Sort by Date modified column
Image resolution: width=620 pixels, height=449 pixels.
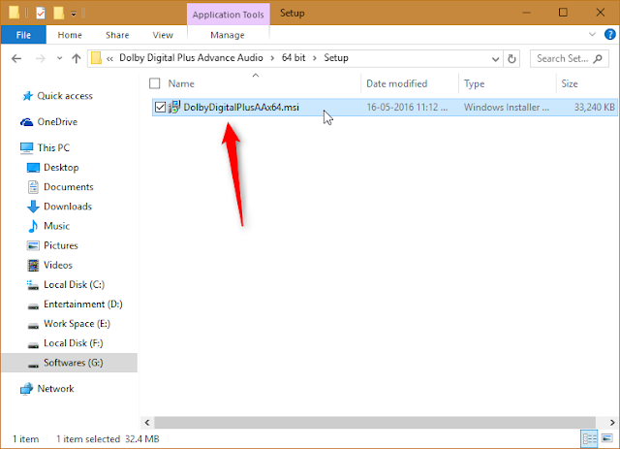coord(396,83)
